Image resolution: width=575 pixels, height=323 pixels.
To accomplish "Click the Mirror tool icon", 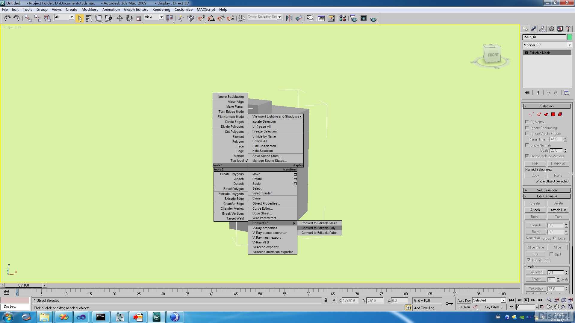I will point(289,18).
